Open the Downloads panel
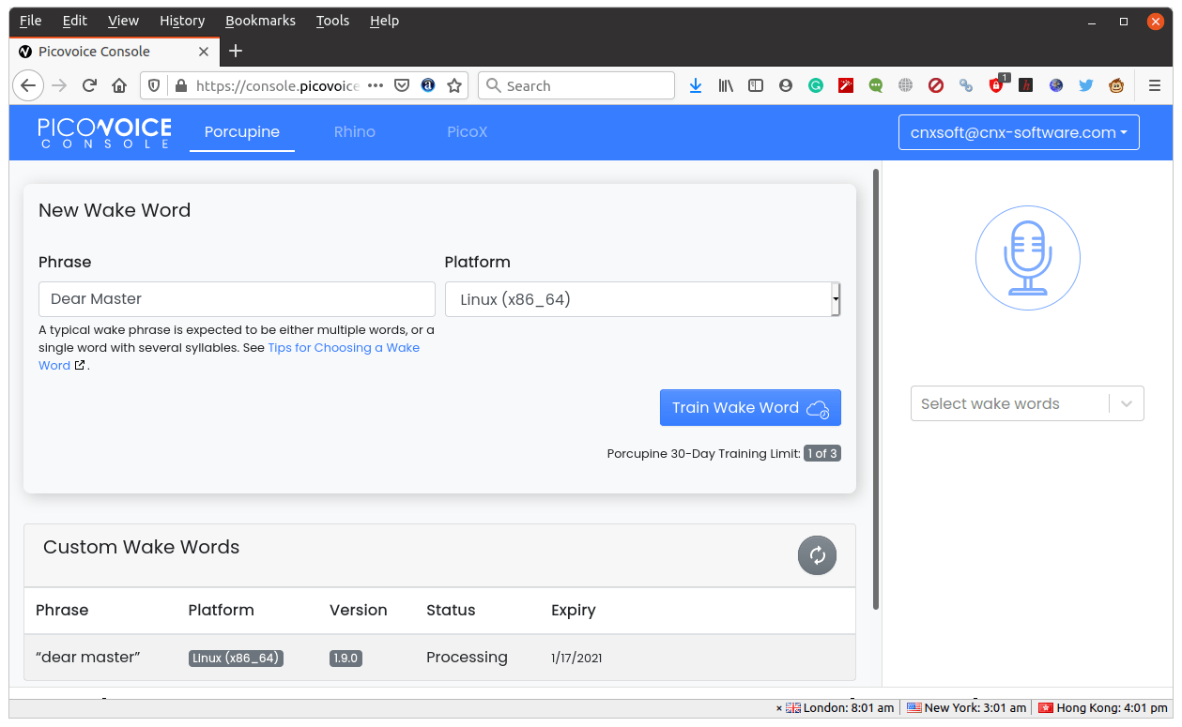Viewport: 1182px width, 727px height. (x=696, y=85)
